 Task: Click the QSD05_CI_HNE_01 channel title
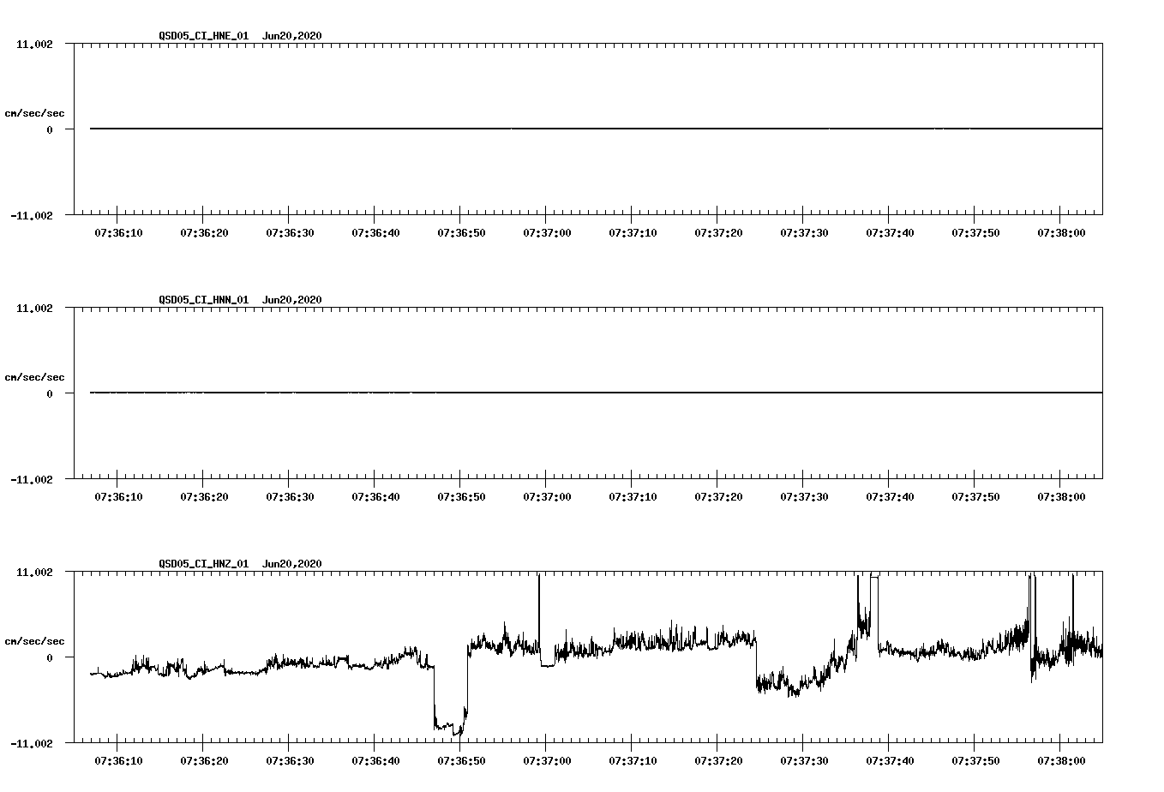[203, 36]
